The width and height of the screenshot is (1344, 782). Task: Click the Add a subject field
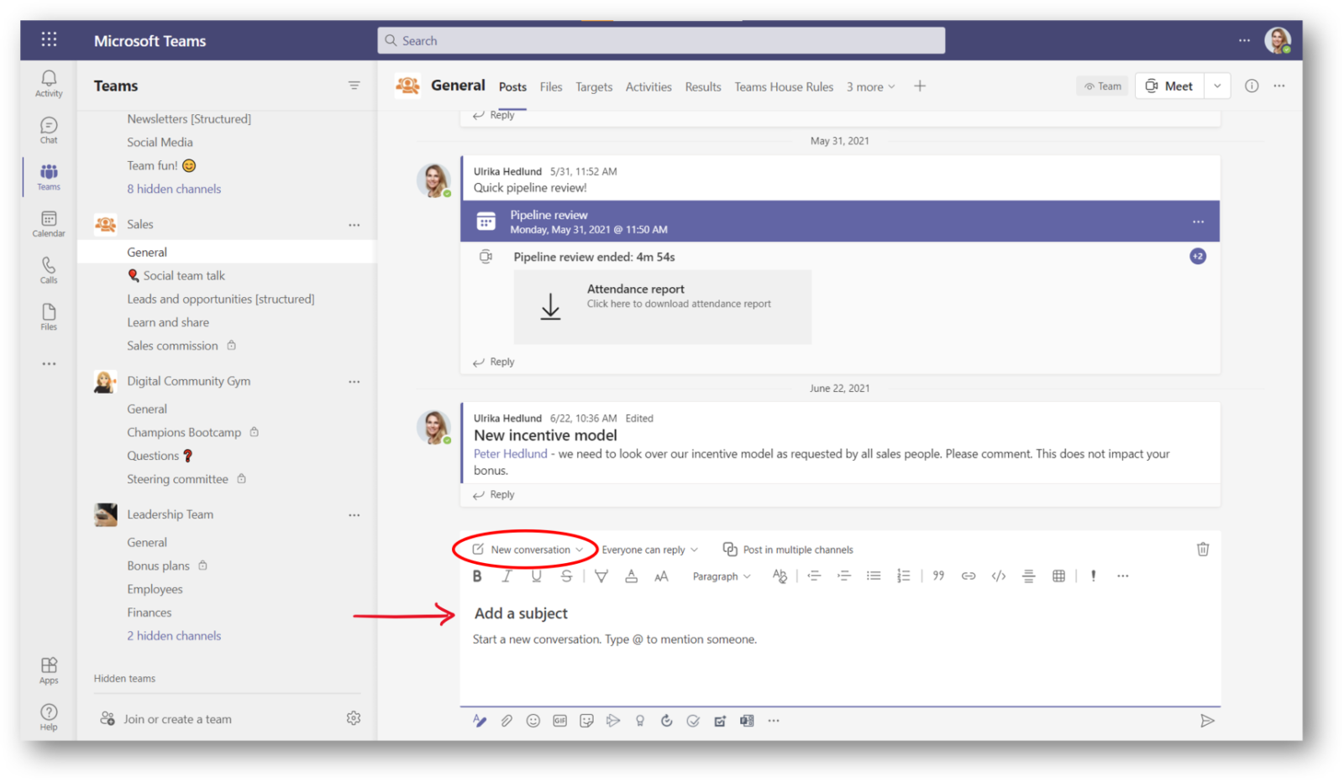coord(521,613)
